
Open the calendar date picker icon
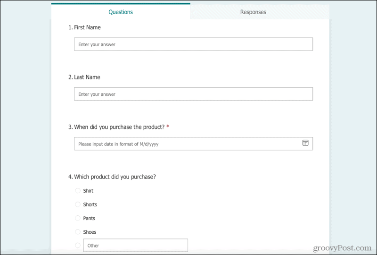point(305,143)
